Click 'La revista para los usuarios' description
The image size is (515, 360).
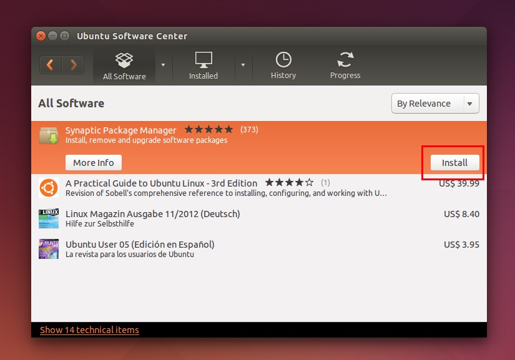point(130,255)
